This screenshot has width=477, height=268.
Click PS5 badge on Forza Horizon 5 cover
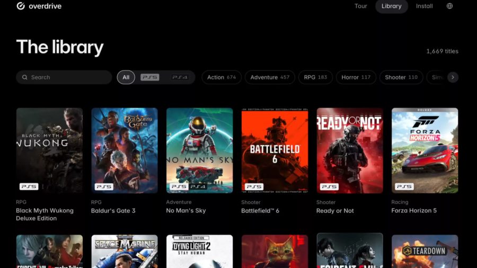(x=404, y=186)
